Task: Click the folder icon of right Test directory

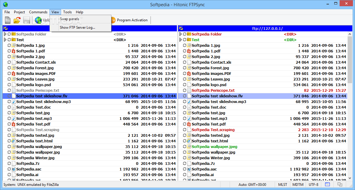Action: 189,40
